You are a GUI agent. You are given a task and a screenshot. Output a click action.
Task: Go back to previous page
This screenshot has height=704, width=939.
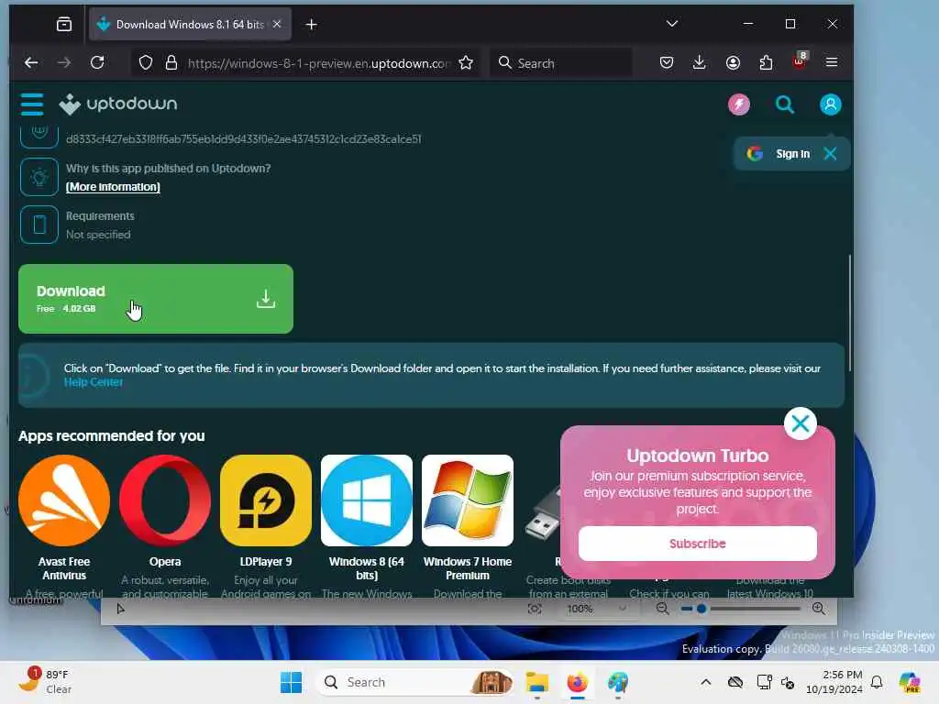(x=31, y=62)
